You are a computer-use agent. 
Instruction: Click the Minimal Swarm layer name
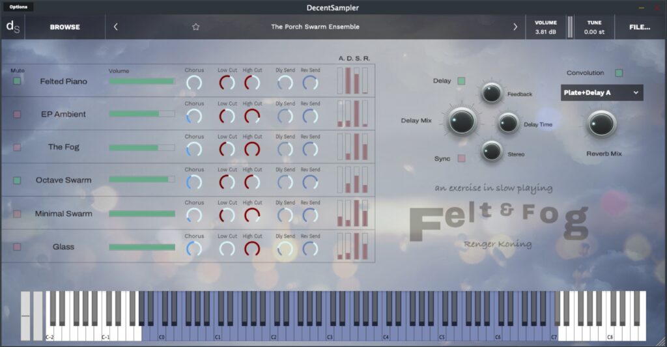click(x=63, y=214)
